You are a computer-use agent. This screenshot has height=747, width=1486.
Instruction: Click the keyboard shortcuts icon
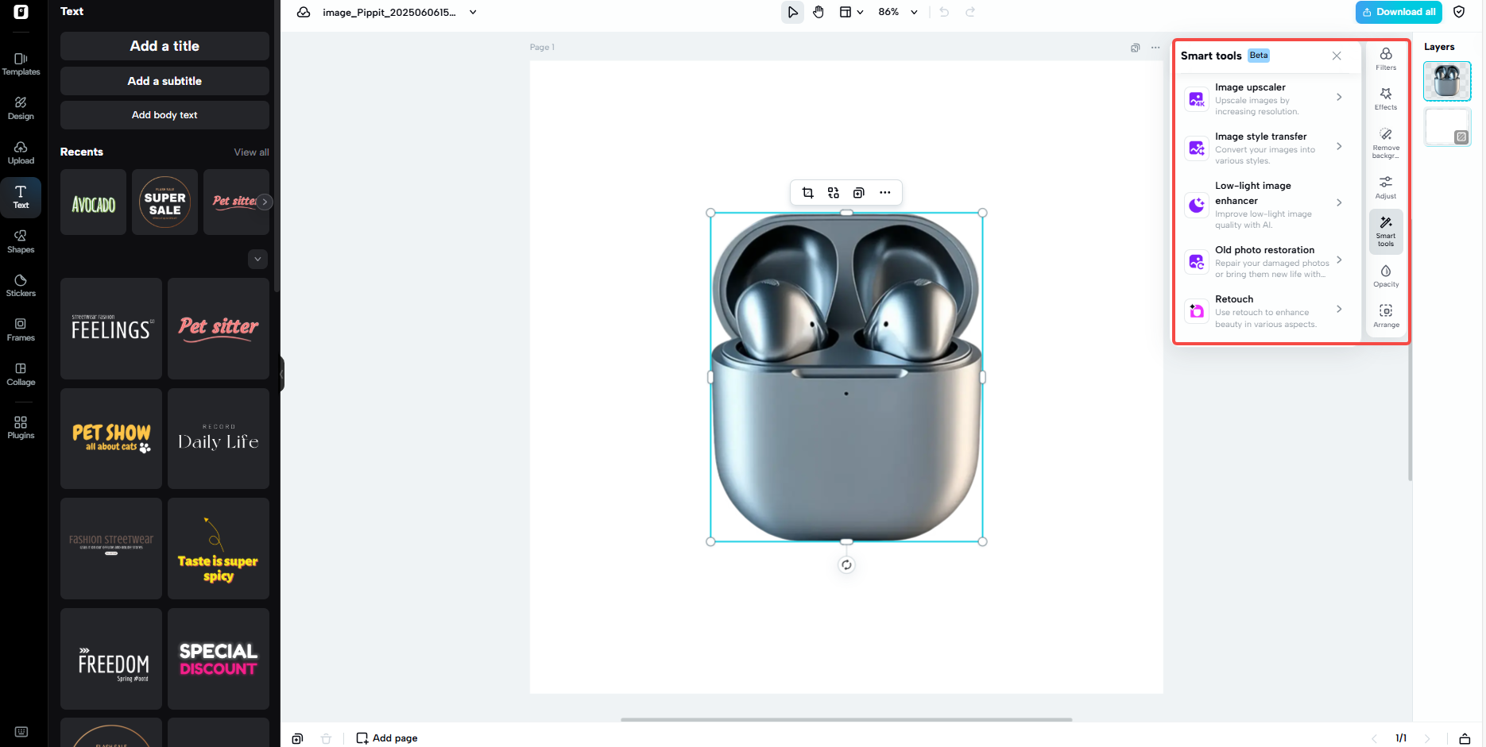tap(21, 732)
